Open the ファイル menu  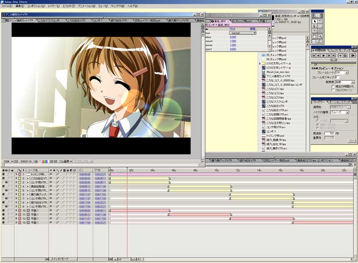click(x=7, y=6)
